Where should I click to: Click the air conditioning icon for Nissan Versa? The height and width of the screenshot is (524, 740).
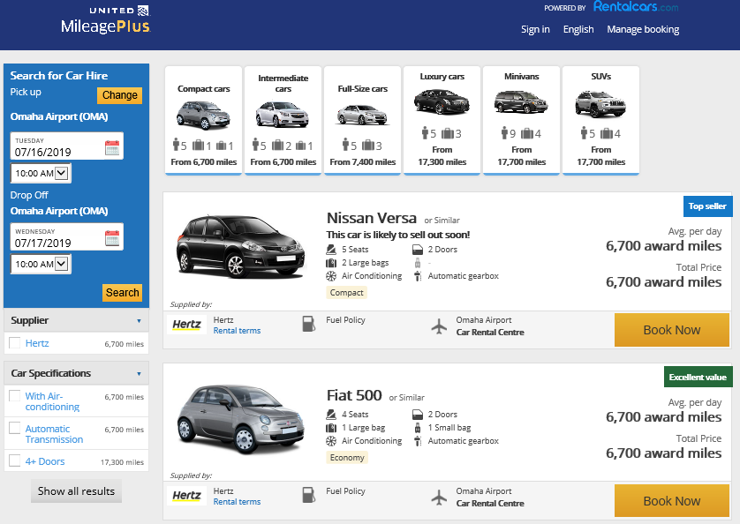click(x=331, y=276)
